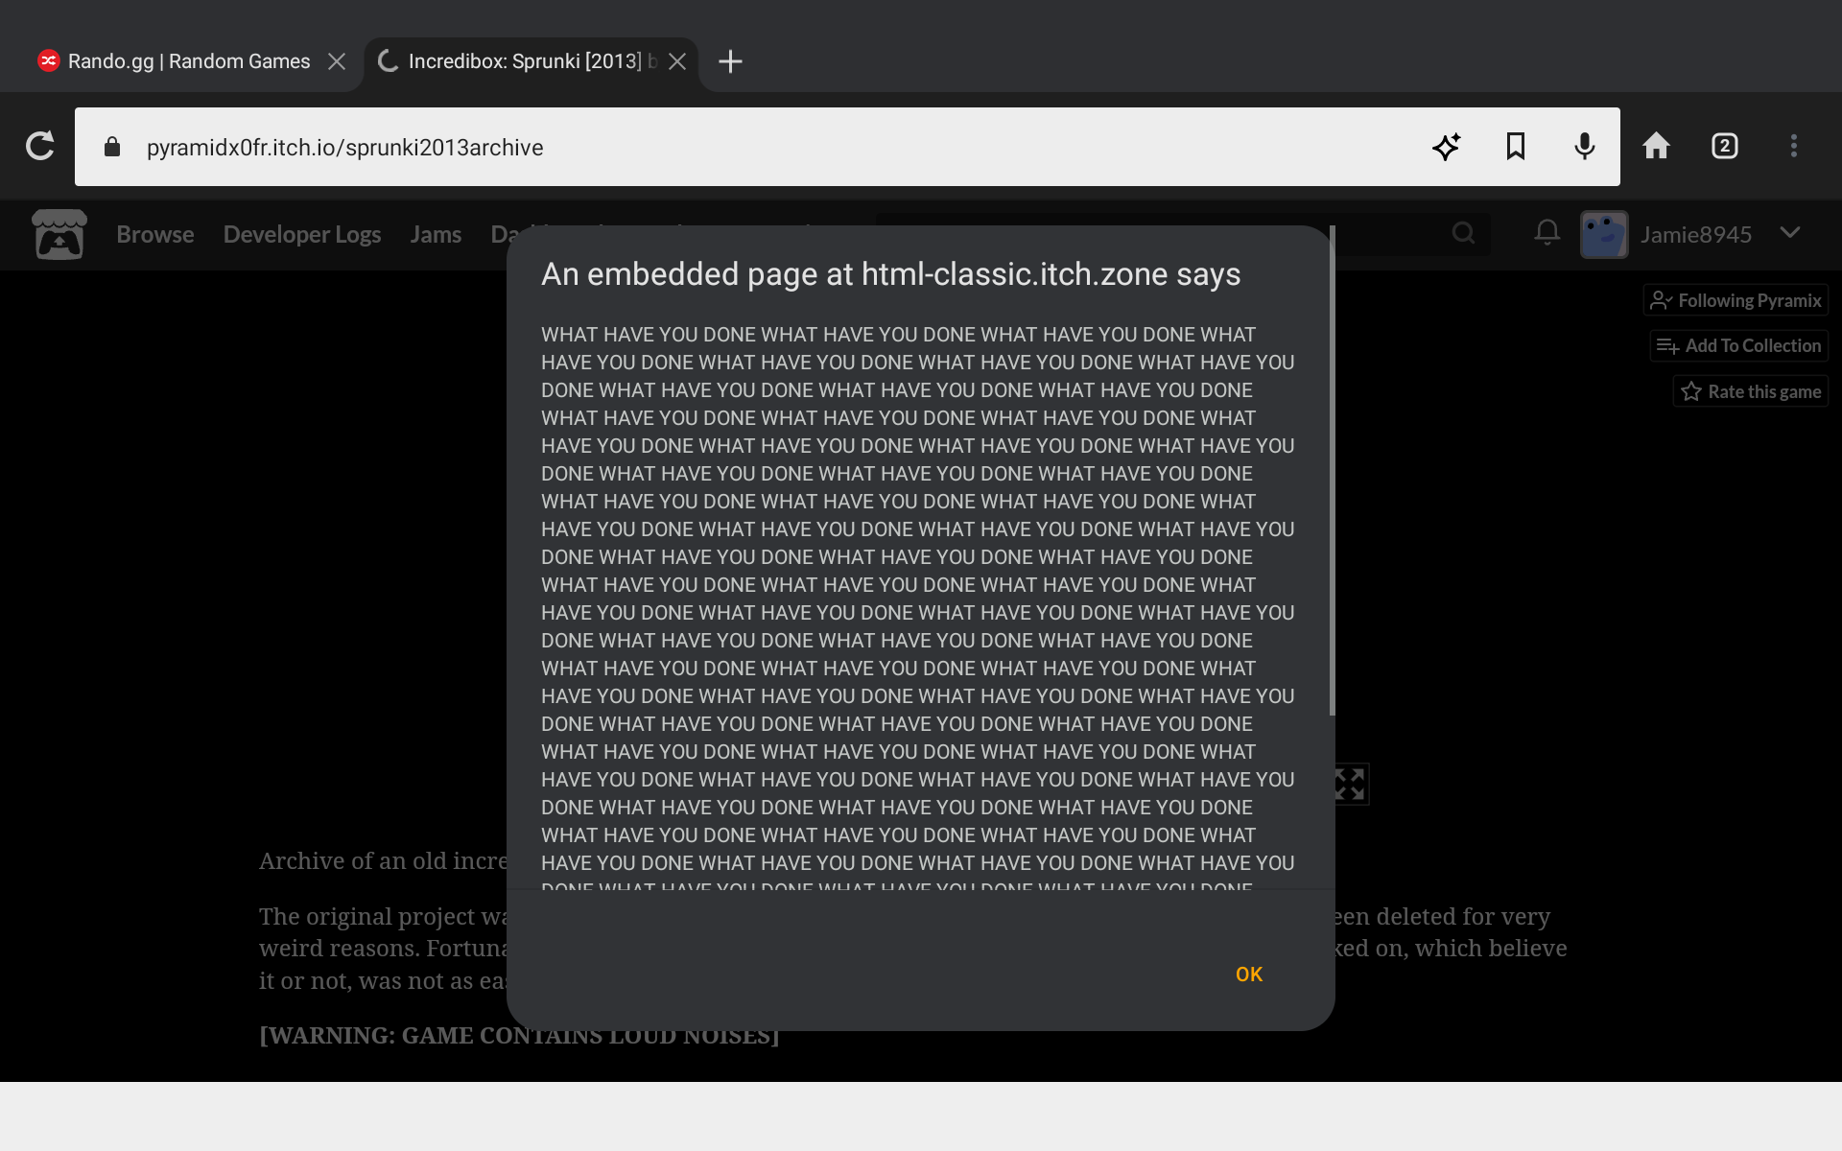Go to the browser home page icon
This screenshot has height=1151, width=1842.
[x=1656, y=147]
